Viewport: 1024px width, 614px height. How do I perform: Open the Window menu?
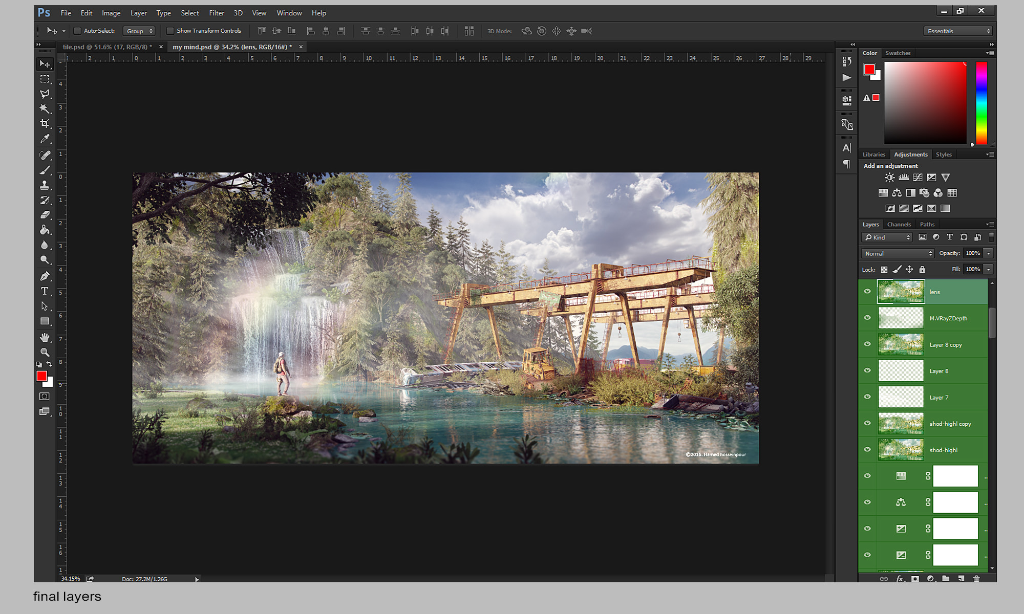[289, 13]
